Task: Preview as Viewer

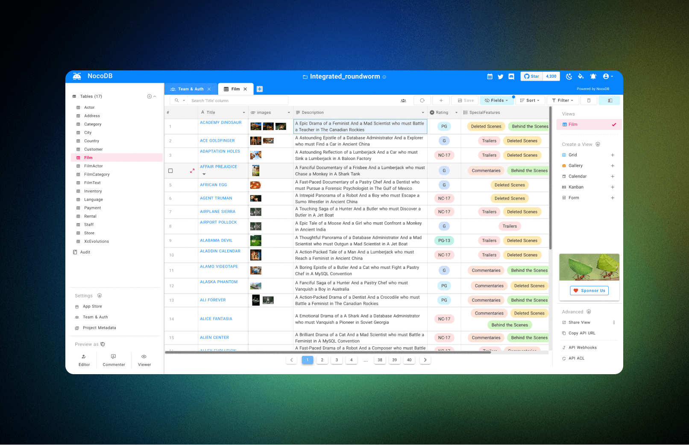Action: pyautogui.click(x=144, y=360)
